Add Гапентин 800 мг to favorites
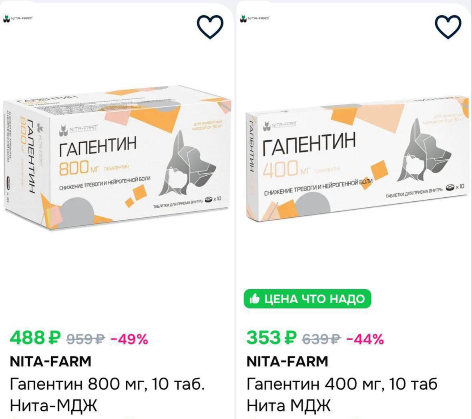472x419 pixels. pos(210,27)
